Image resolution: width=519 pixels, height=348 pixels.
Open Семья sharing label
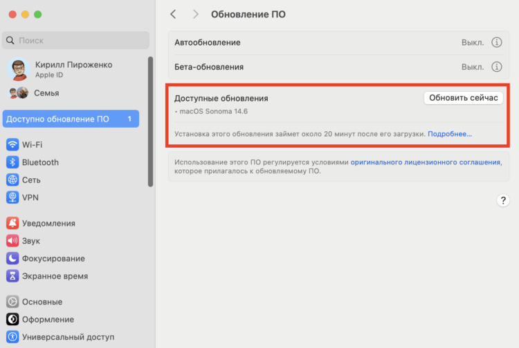[46, 93]
